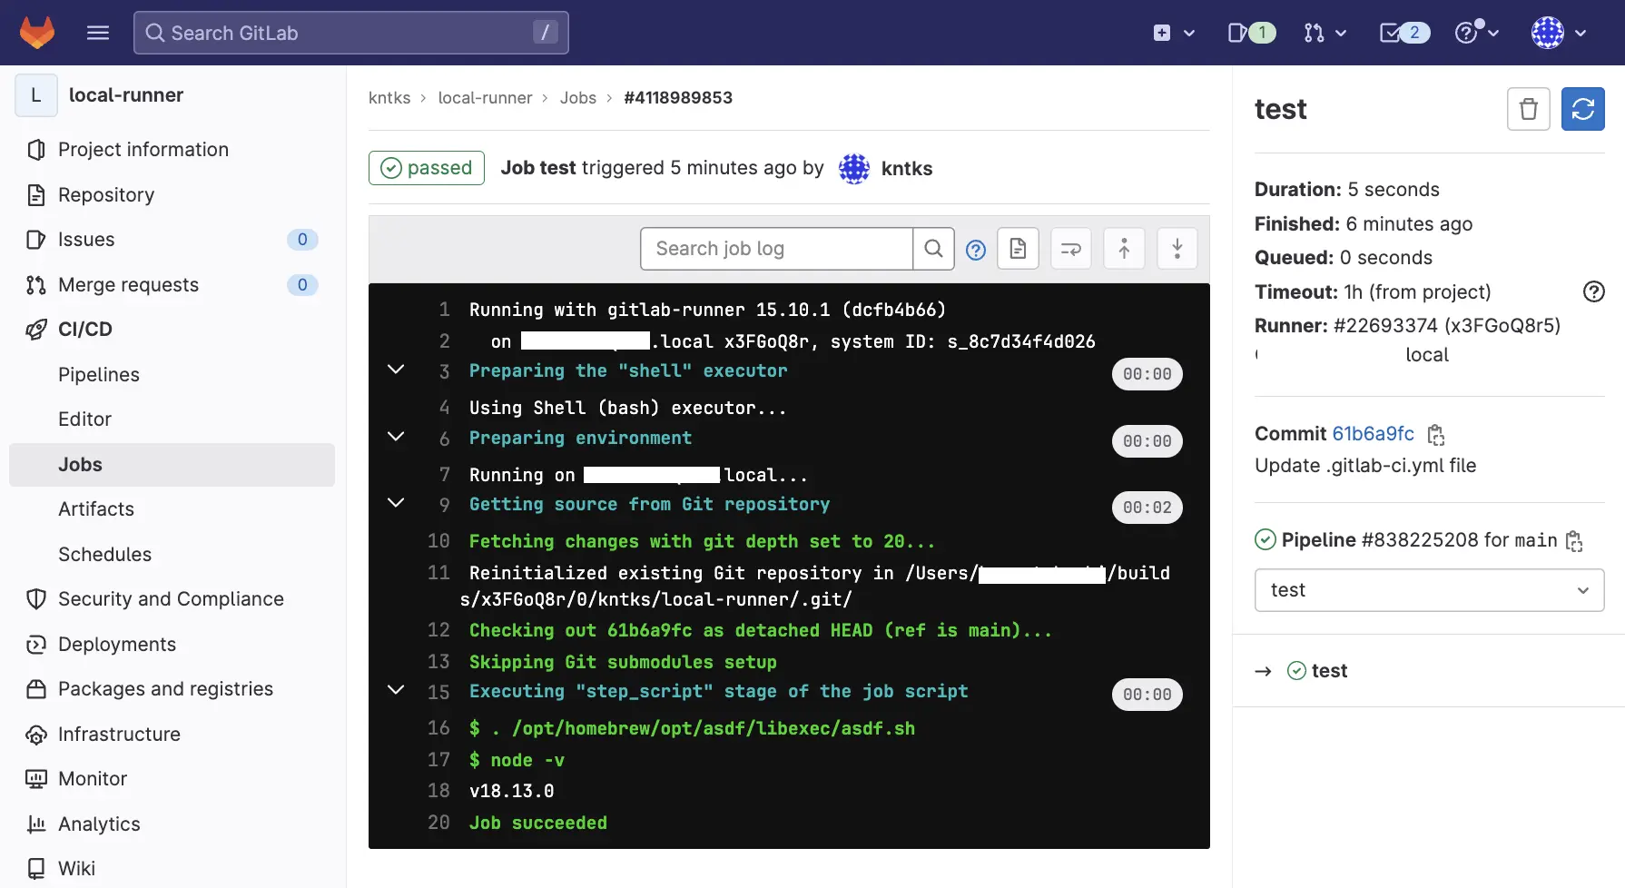The width and height of the screenshot is (1625, 888).
Task: Open job log search help icon
Action: 976,250
